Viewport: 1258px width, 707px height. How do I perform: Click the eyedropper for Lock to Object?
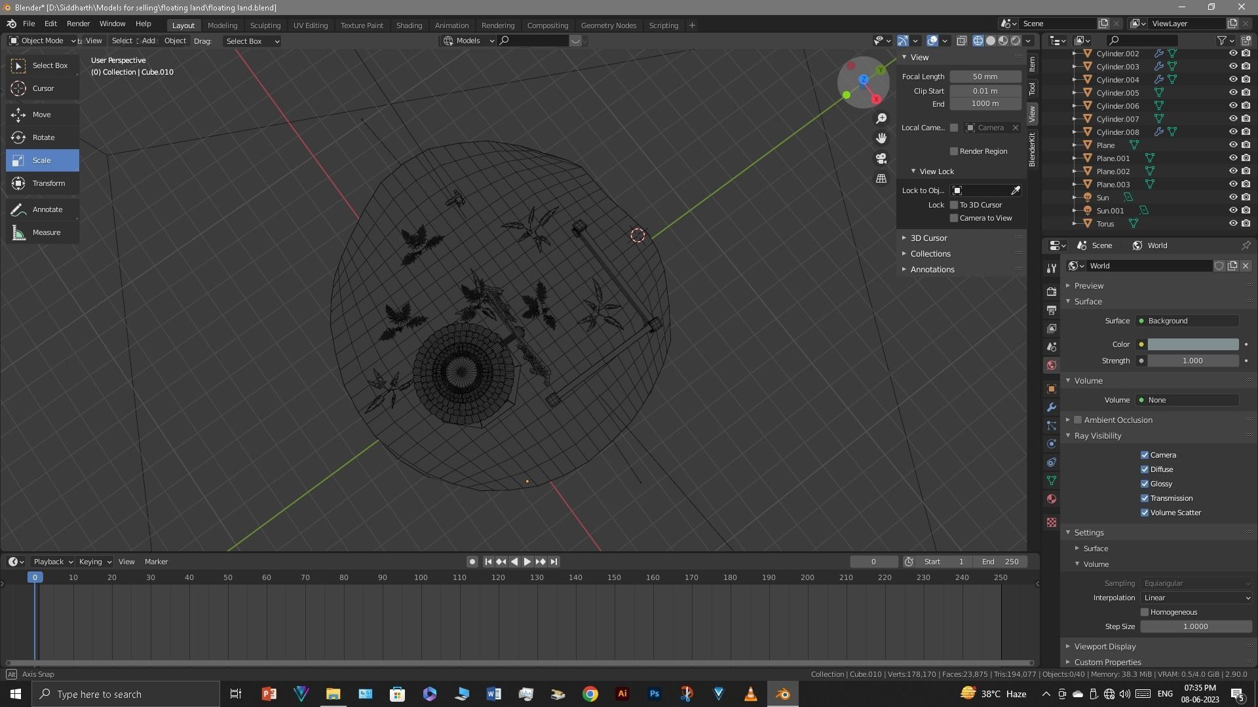tap(1016, 190)
